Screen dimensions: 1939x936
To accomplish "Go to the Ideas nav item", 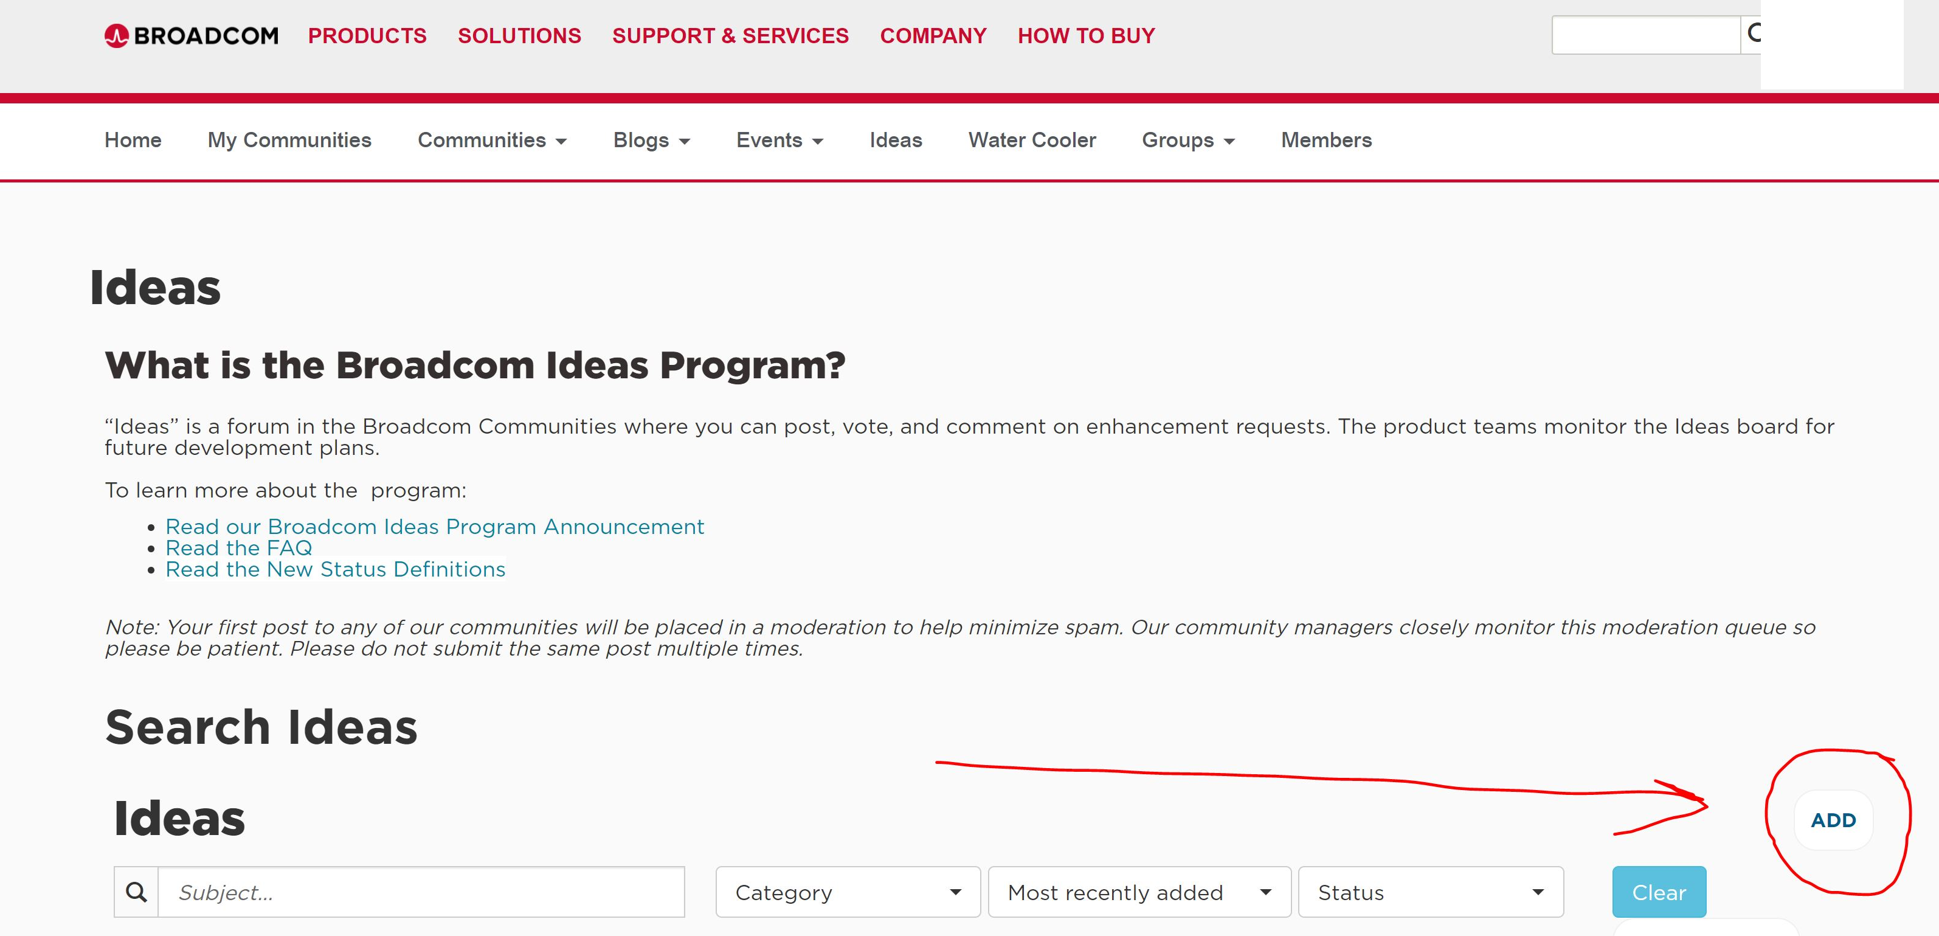I will point(895,140).
